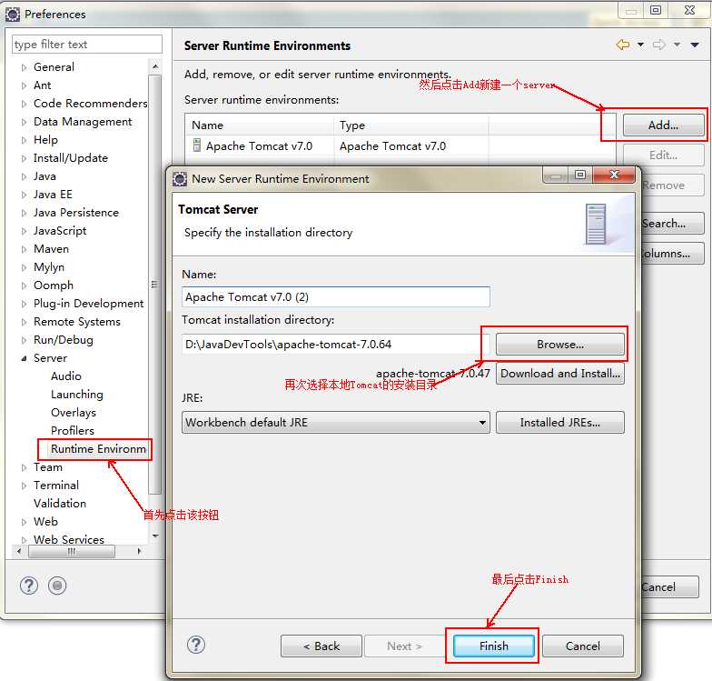Screen dimensions: 712x681
Task: Select Run/Debug tree item
Action: (64, 340)
